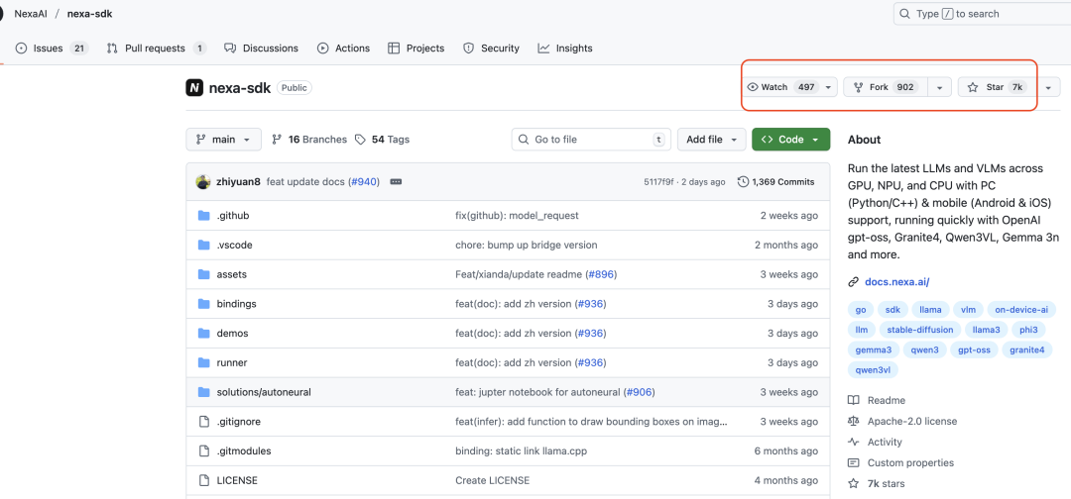Select the 'go' topic tag

861,310
